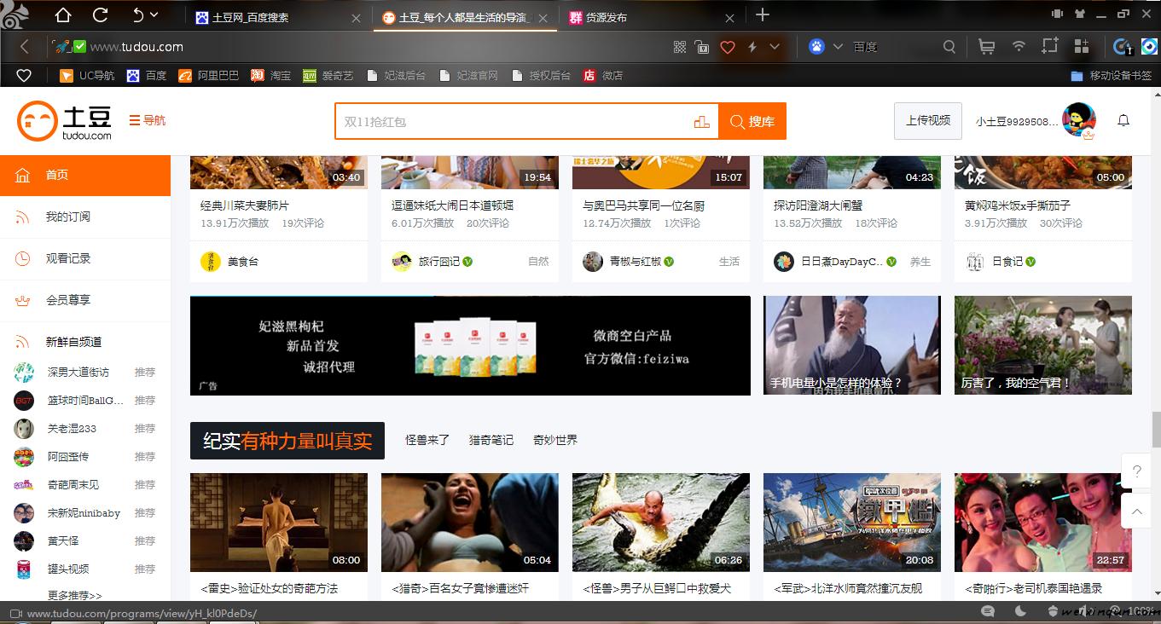Open the 怪兽来了 category link
The height and width of the screenshot is (624, 1161).
(x=427, y=440)
